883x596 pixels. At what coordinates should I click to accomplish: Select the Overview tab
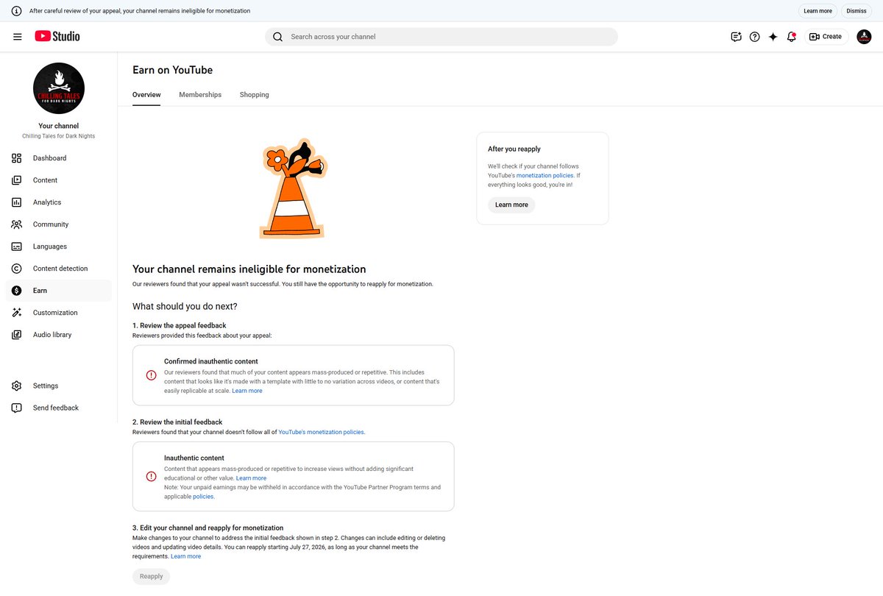146,95
